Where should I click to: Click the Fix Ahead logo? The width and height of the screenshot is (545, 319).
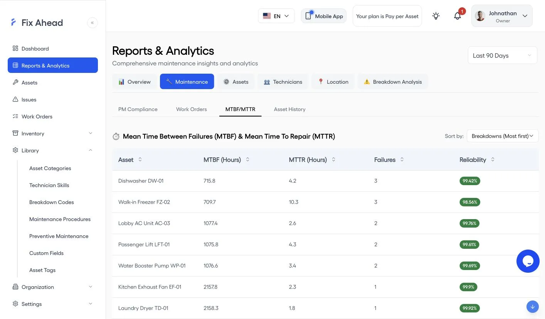pyautogui.click(x=37, y=23)
